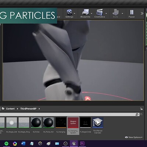The image size is (147, 147).
Task: Open the View Options dropdown
Action: [x=134, y=137]
